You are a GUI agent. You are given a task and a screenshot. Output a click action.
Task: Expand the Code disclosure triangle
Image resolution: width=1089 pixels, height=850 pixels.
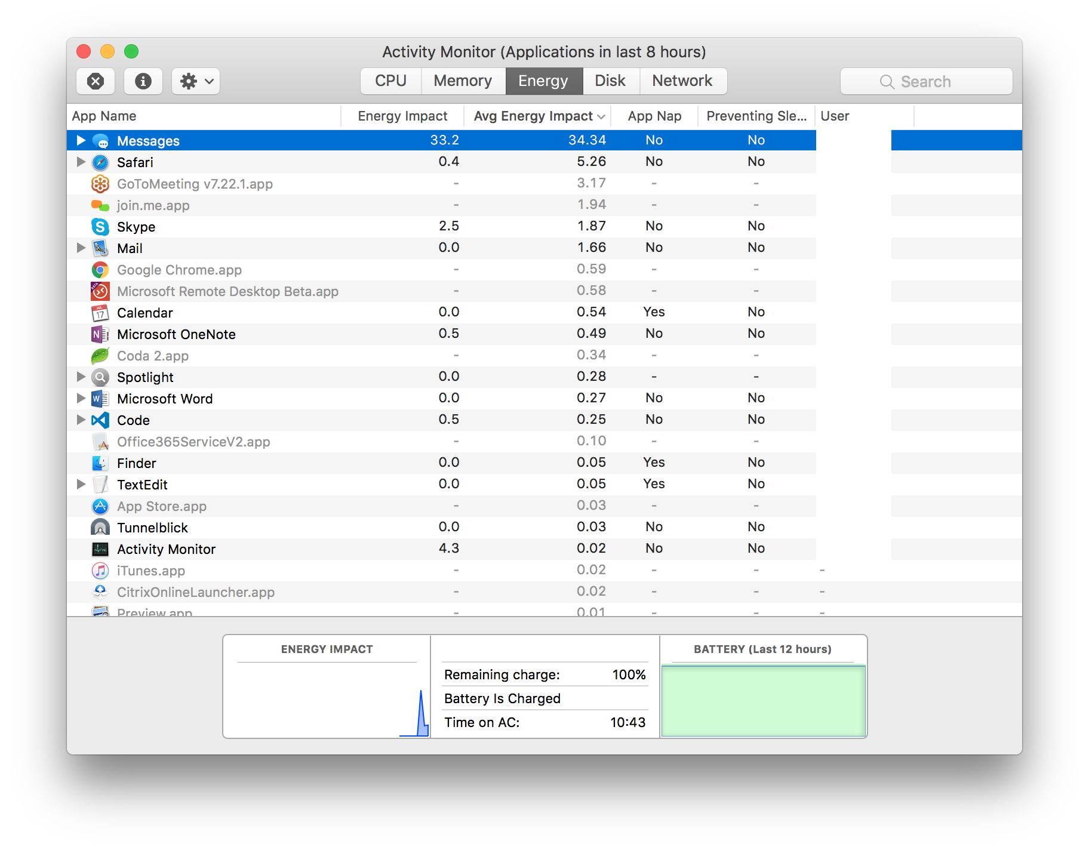(81, 420)
